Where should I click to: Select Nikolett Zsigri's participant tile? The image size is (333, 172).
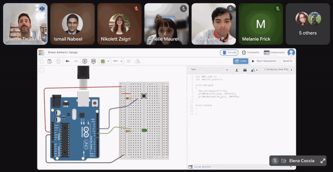(120, 24)
